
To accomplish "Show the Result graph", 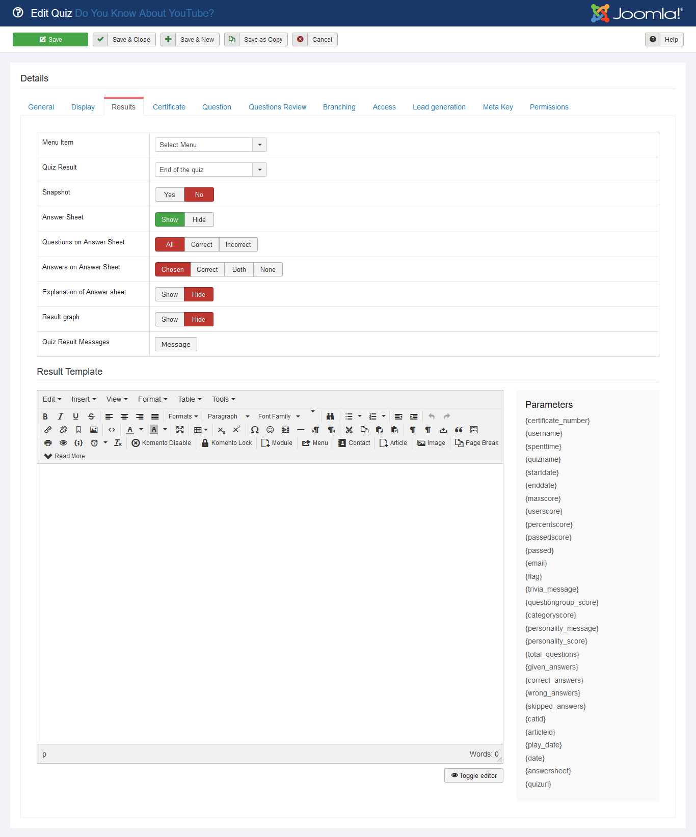I will (170, 319).
